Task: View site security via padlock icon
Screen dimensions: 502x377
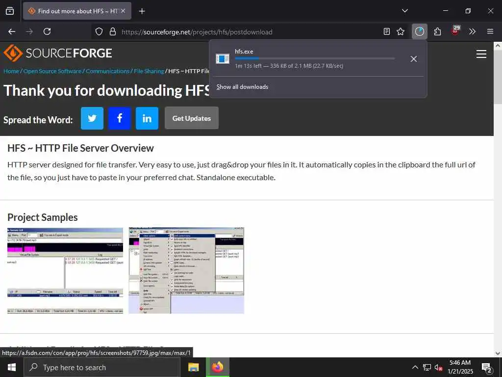Action: pyautogui.click(x=112, y=31)
